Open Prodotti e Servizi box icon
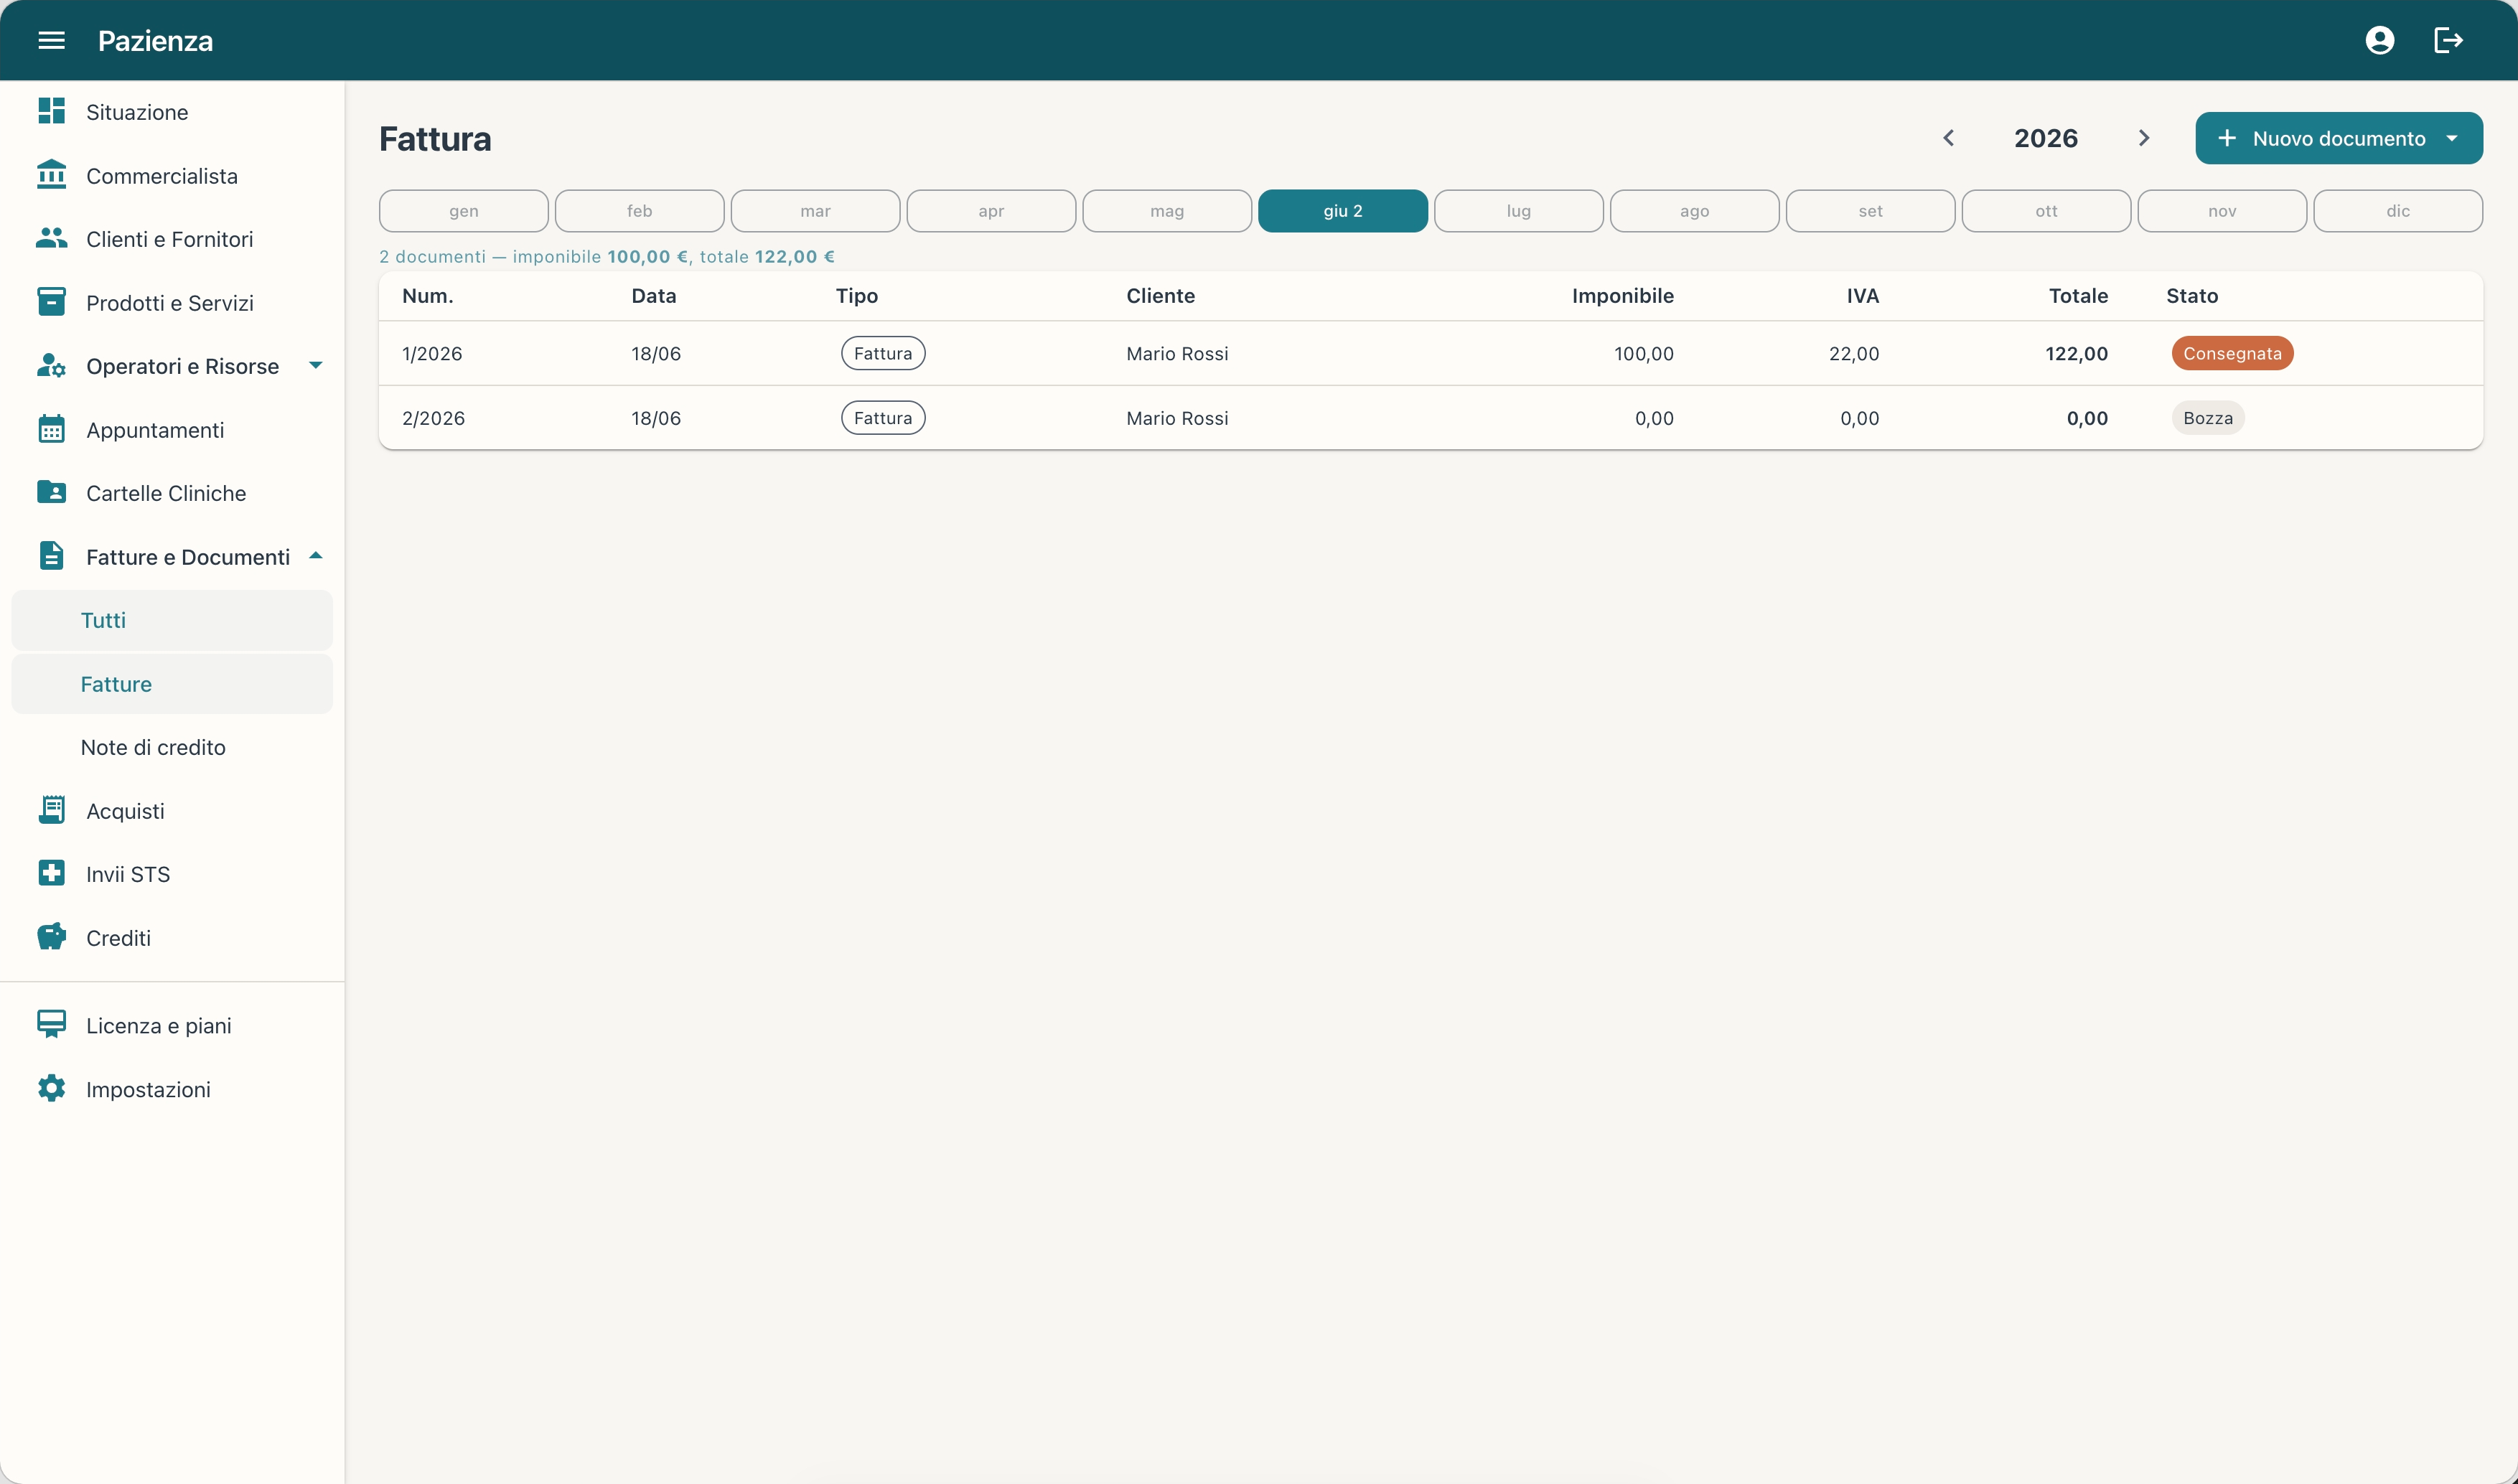 51,301
